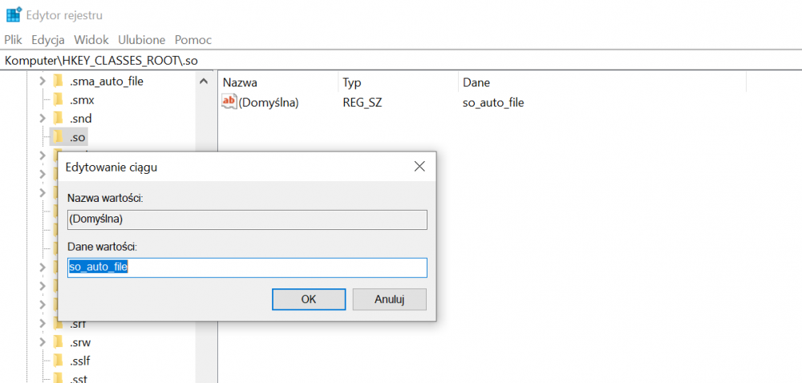Click the Dane wartości text field
Screen dimensions: 802x383
(x=247, y=268)
